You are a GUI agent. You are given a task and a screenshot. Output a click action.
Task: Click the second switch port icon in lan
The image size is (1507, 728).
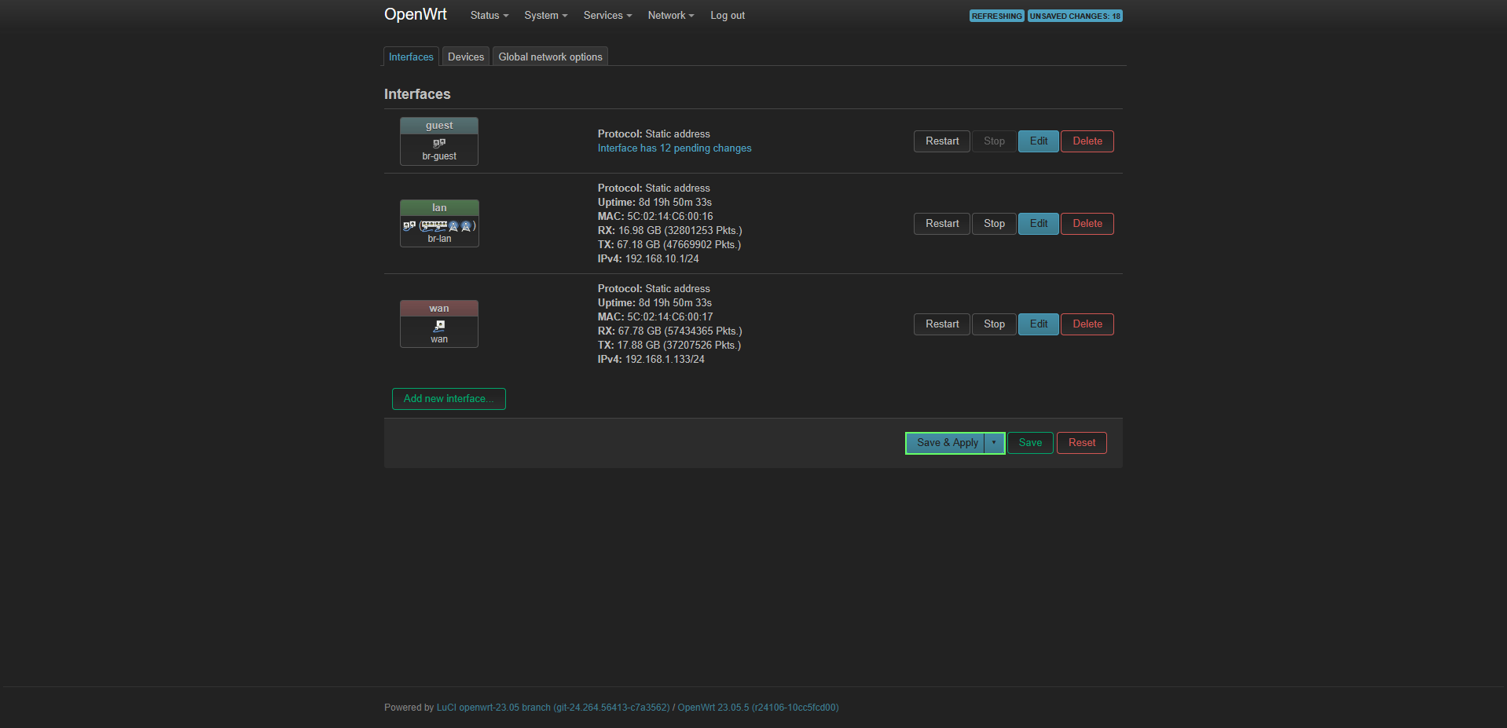point(441,226)
